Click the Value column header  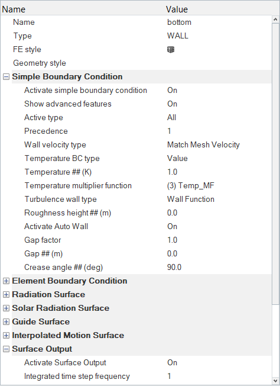point(177,9)
